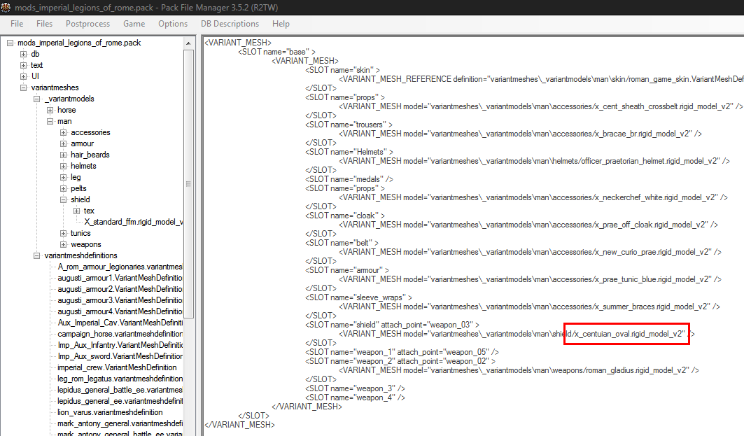Expand the text folder node
The width and height of the screenshot is (744, 436).
click(23, 65)
